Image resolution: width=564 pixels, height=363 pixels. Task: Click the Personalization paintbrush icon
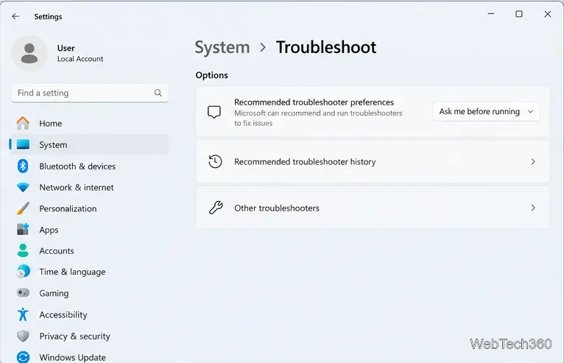pos(23,208)
